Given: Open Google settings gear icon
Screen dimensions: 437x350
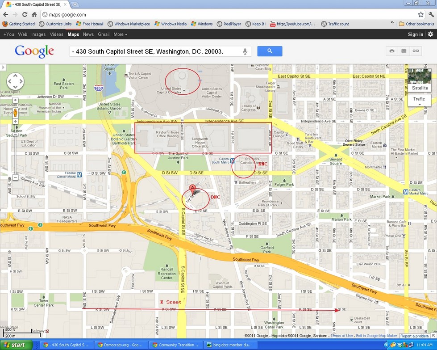Looking at the screenshot, I should coord(431,34).
